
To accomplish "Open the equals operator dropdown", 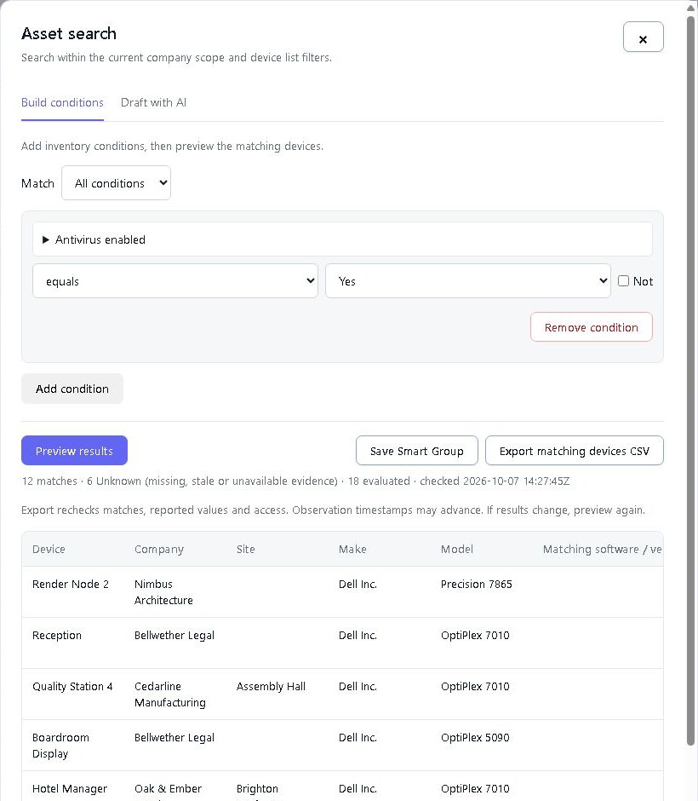I will tap(175, 281).
